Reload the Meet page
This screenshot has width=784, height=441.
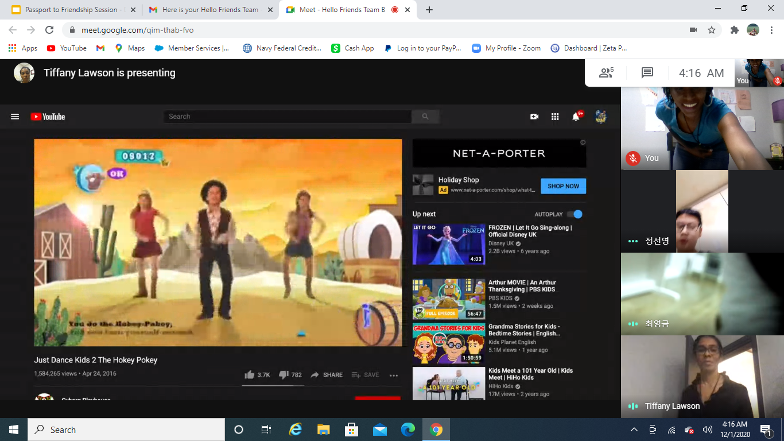pos(49,30)
